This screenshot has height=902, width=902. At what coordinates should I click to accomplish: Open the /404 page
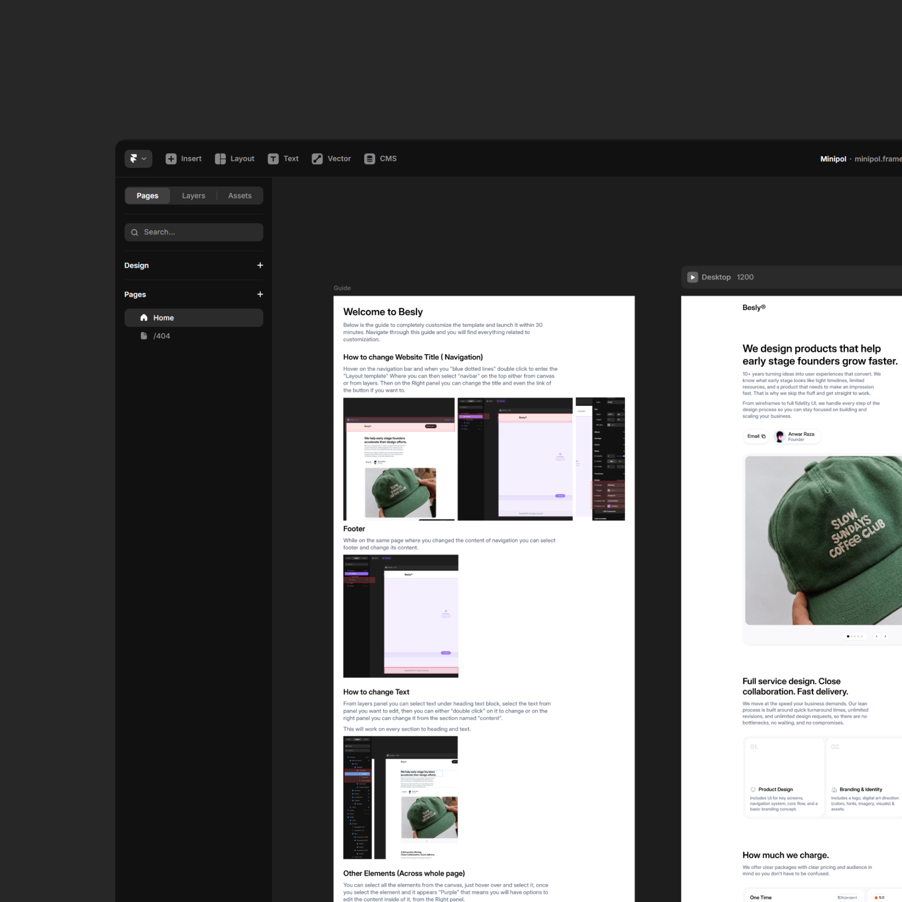click(161, 336)
